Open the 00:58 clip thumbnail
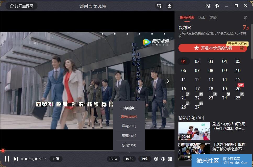 (x=194, y=152)
